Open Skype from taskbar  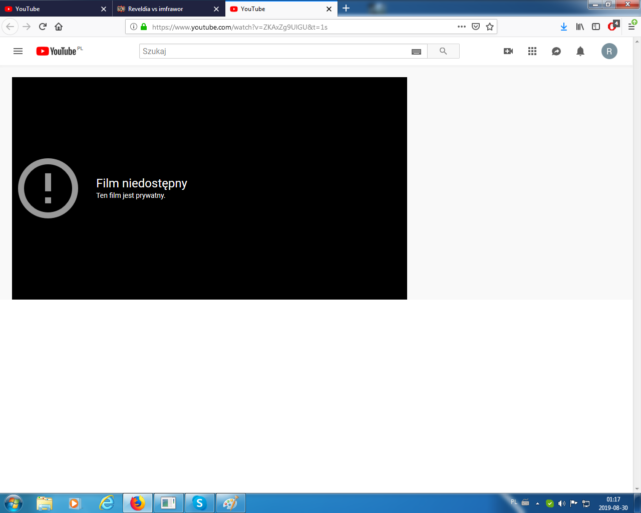pos(199,503)
